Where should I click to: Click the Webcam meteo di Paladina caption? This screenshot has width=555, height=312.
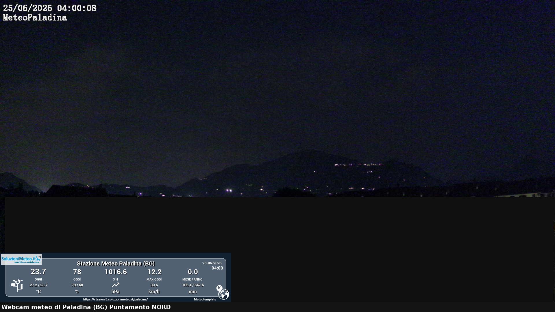coord(86,307)
